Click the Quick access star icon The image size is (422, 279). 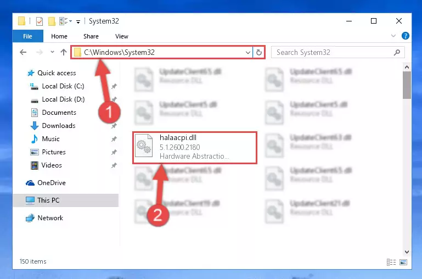coord(31,73)
